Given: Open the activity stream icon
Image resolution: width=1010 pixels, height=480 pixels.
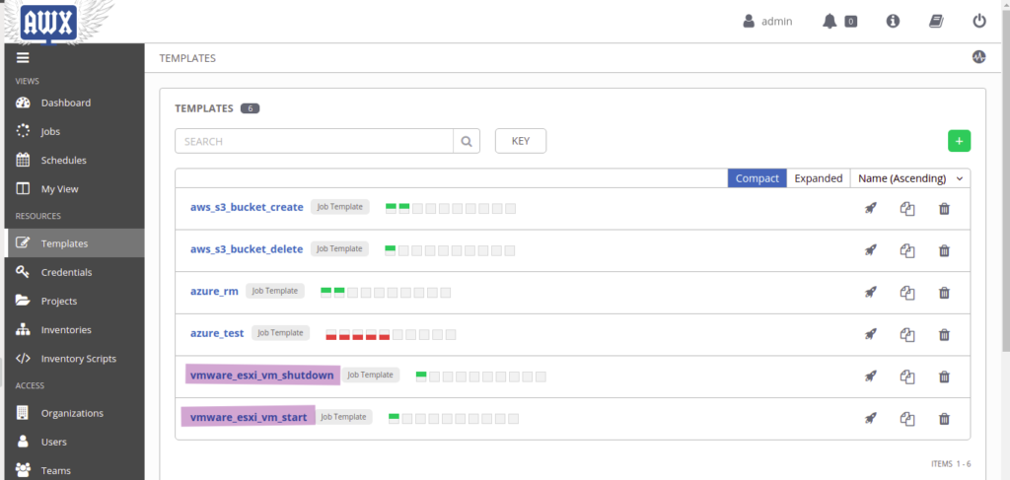Looking at the screenshot, I should 979,56.
